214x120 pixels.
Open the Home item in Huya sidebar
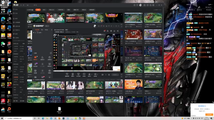tap(15, 18)
